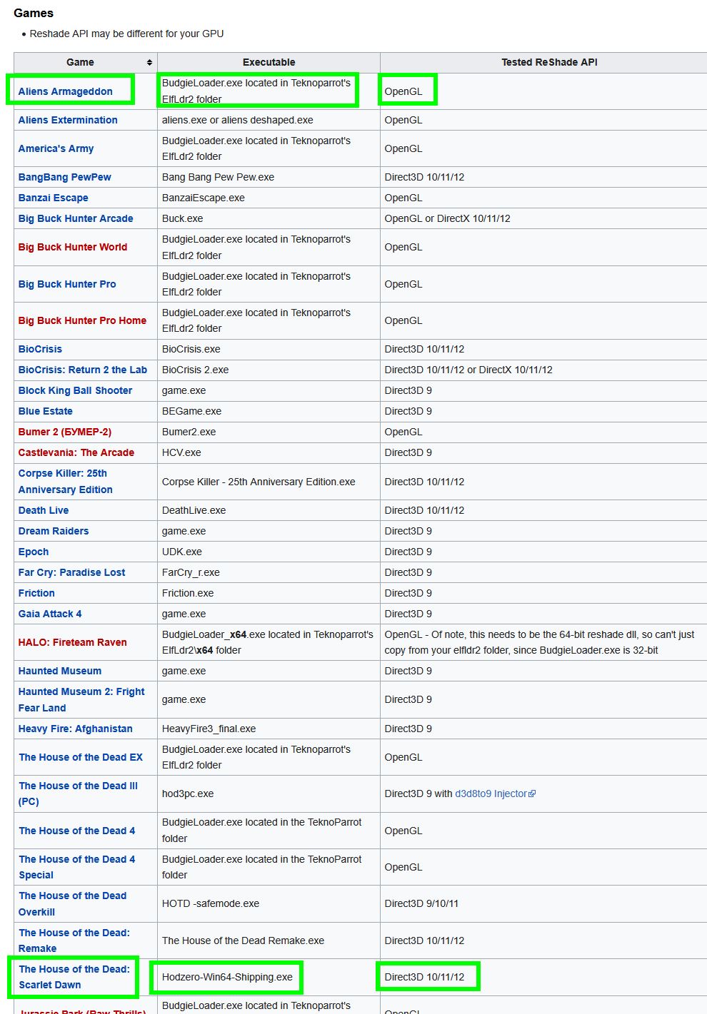
Task: Open The House of the Dead: Remake link
Action: coord(74,941)
